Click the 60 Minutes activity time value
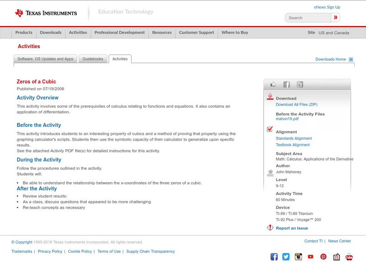This screenshot has height=262, width=366. pos(285,200)
